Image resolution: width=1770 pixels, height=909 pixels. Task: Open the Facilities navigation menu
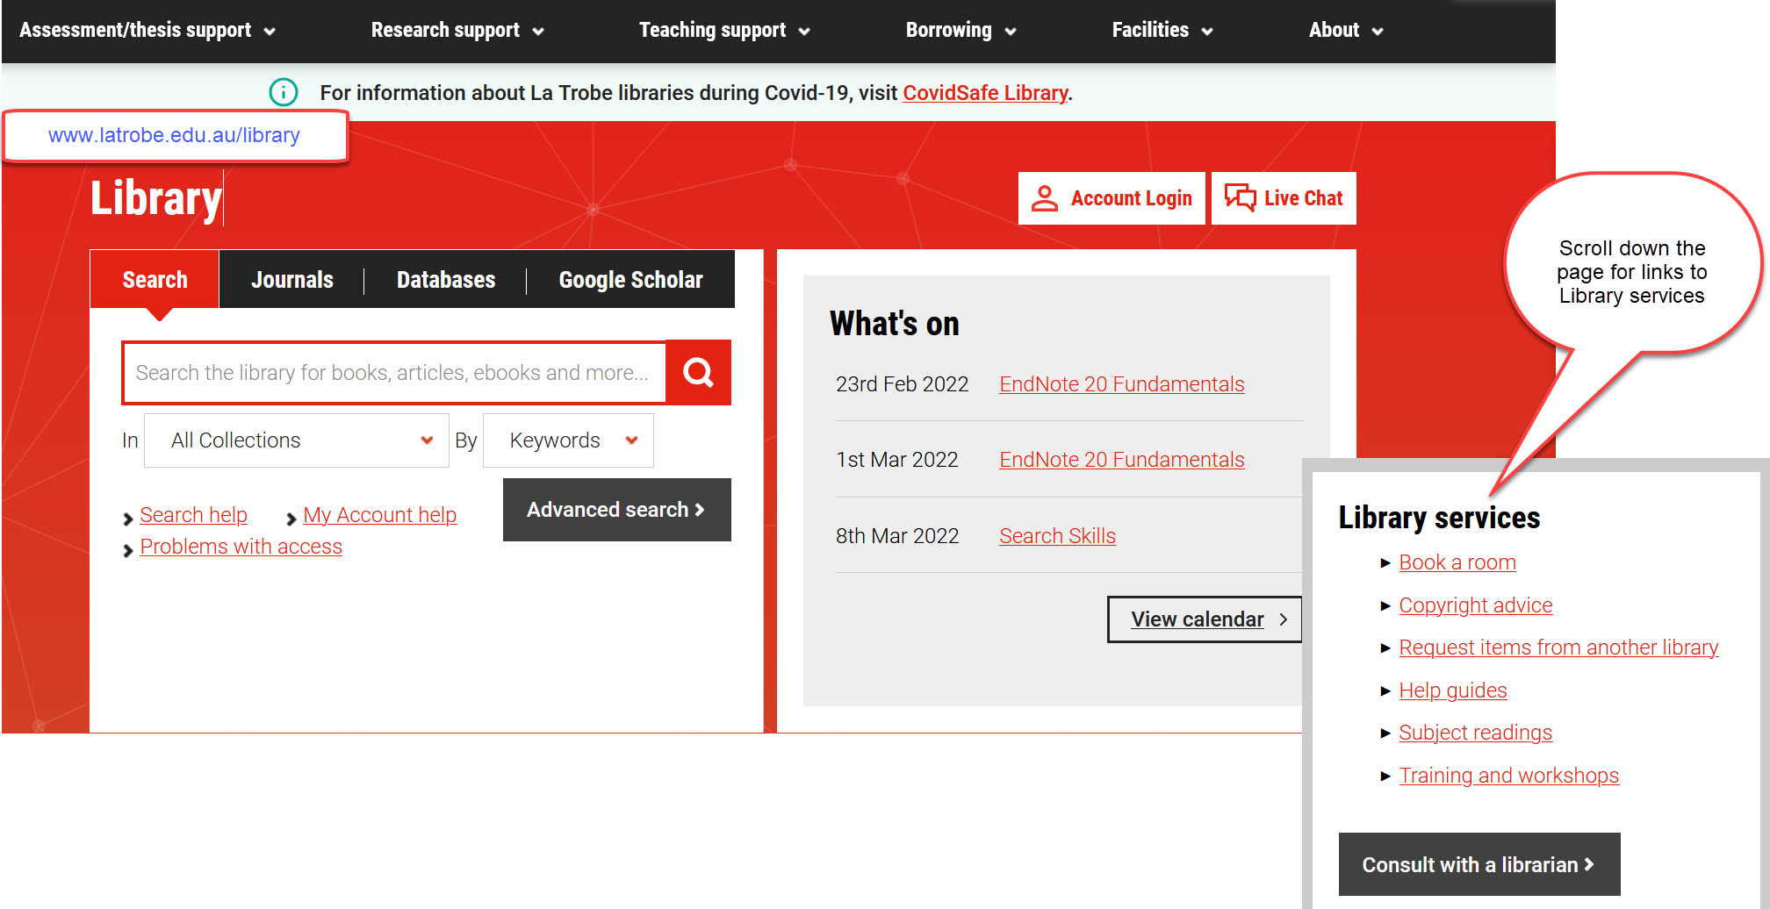click(1162, 31)
